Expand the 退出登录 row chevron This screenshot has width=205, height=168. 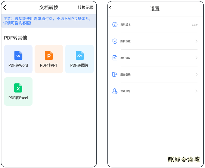coord(196,75)
